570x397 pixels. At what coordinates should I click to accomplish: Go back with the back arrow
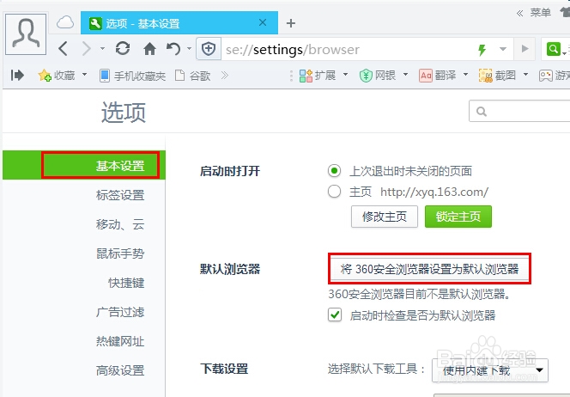63,48
